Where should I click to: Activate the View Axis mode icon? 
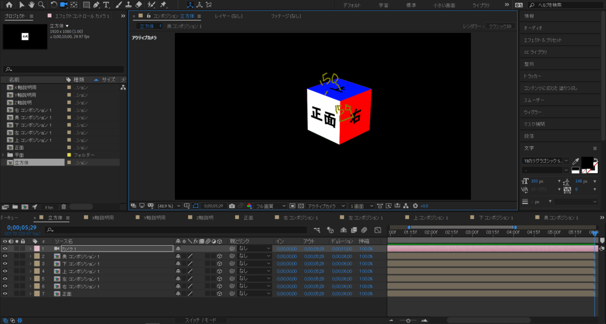coord(208,5)
